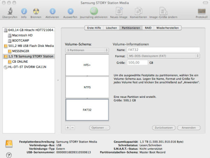This screenshot has height=158, width=210.
Task: Click Samsung STORY Station Media description text
Action: (x=77, y=142)
